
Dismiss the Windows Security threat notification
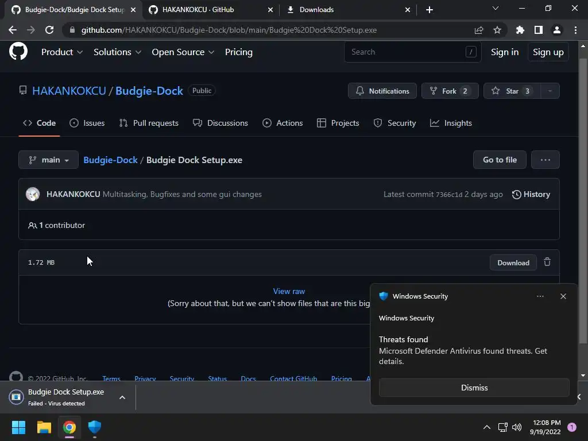474,388
